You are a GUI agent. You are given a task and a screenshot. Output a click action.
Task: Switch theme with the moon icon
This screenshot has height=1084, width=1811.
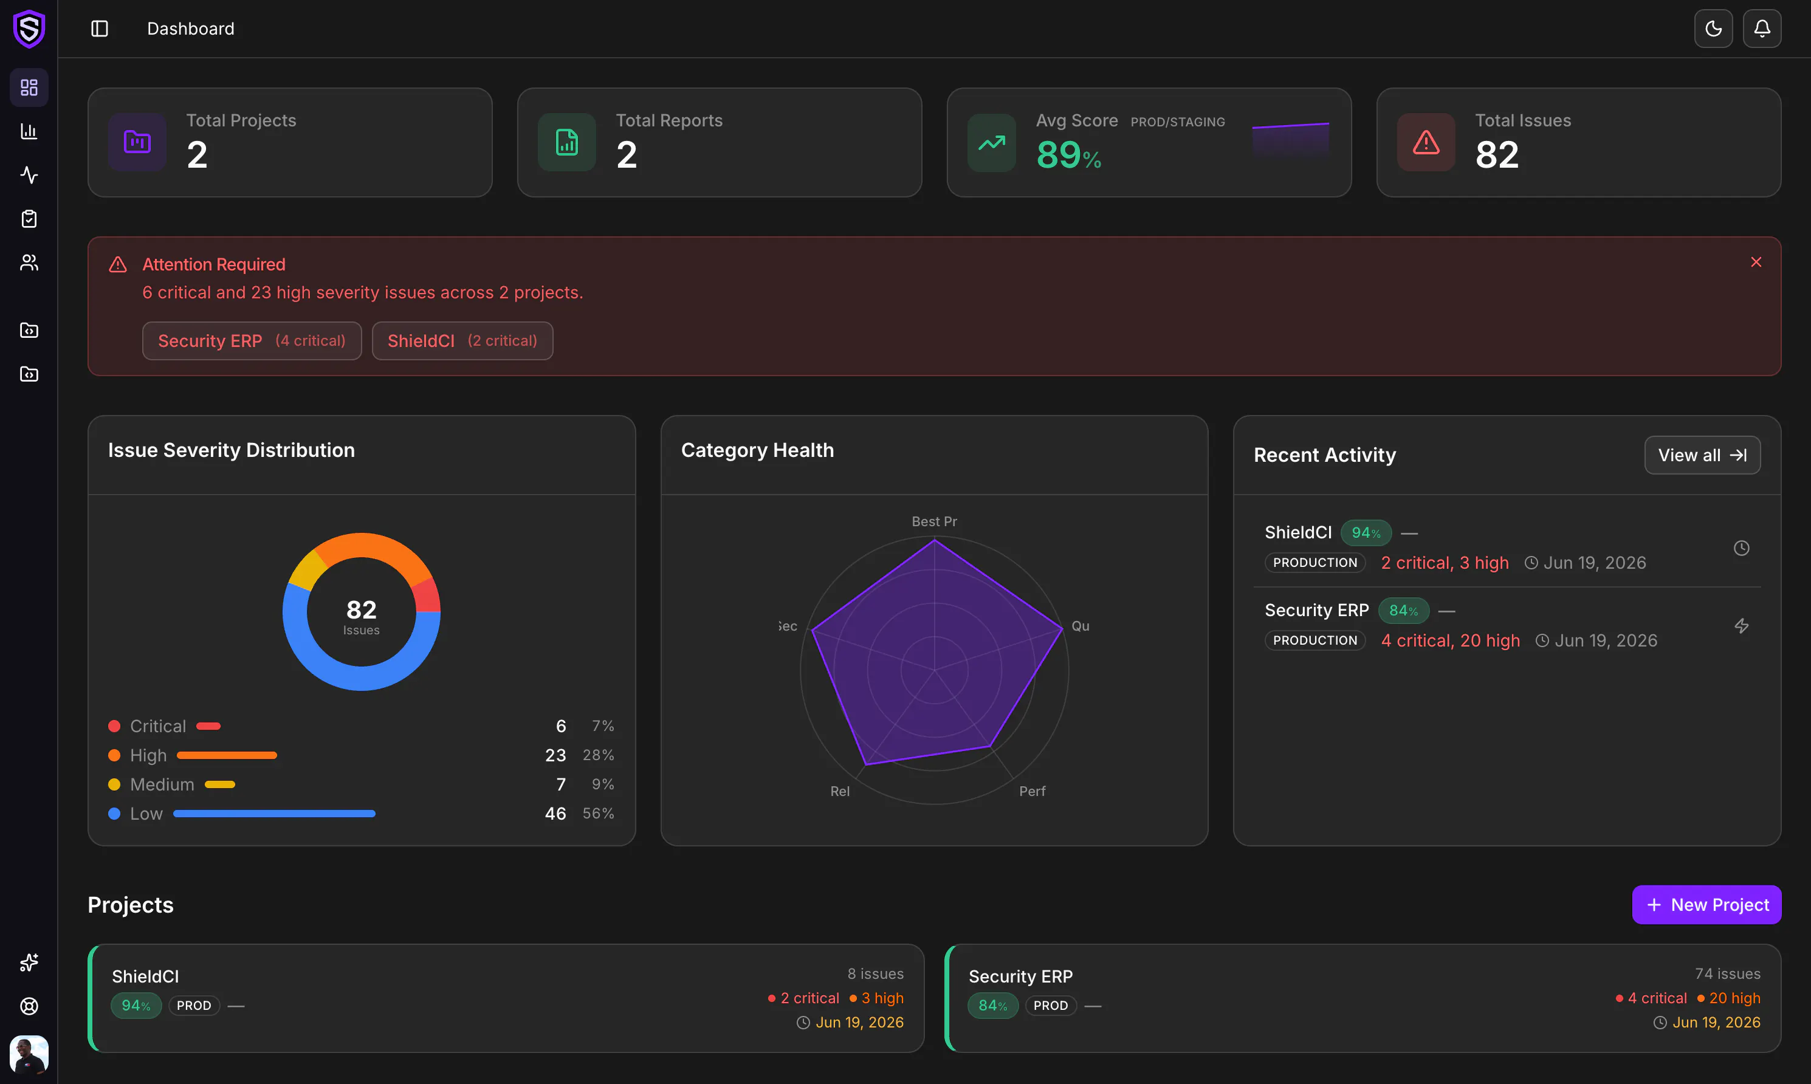tap(1713, 29)
